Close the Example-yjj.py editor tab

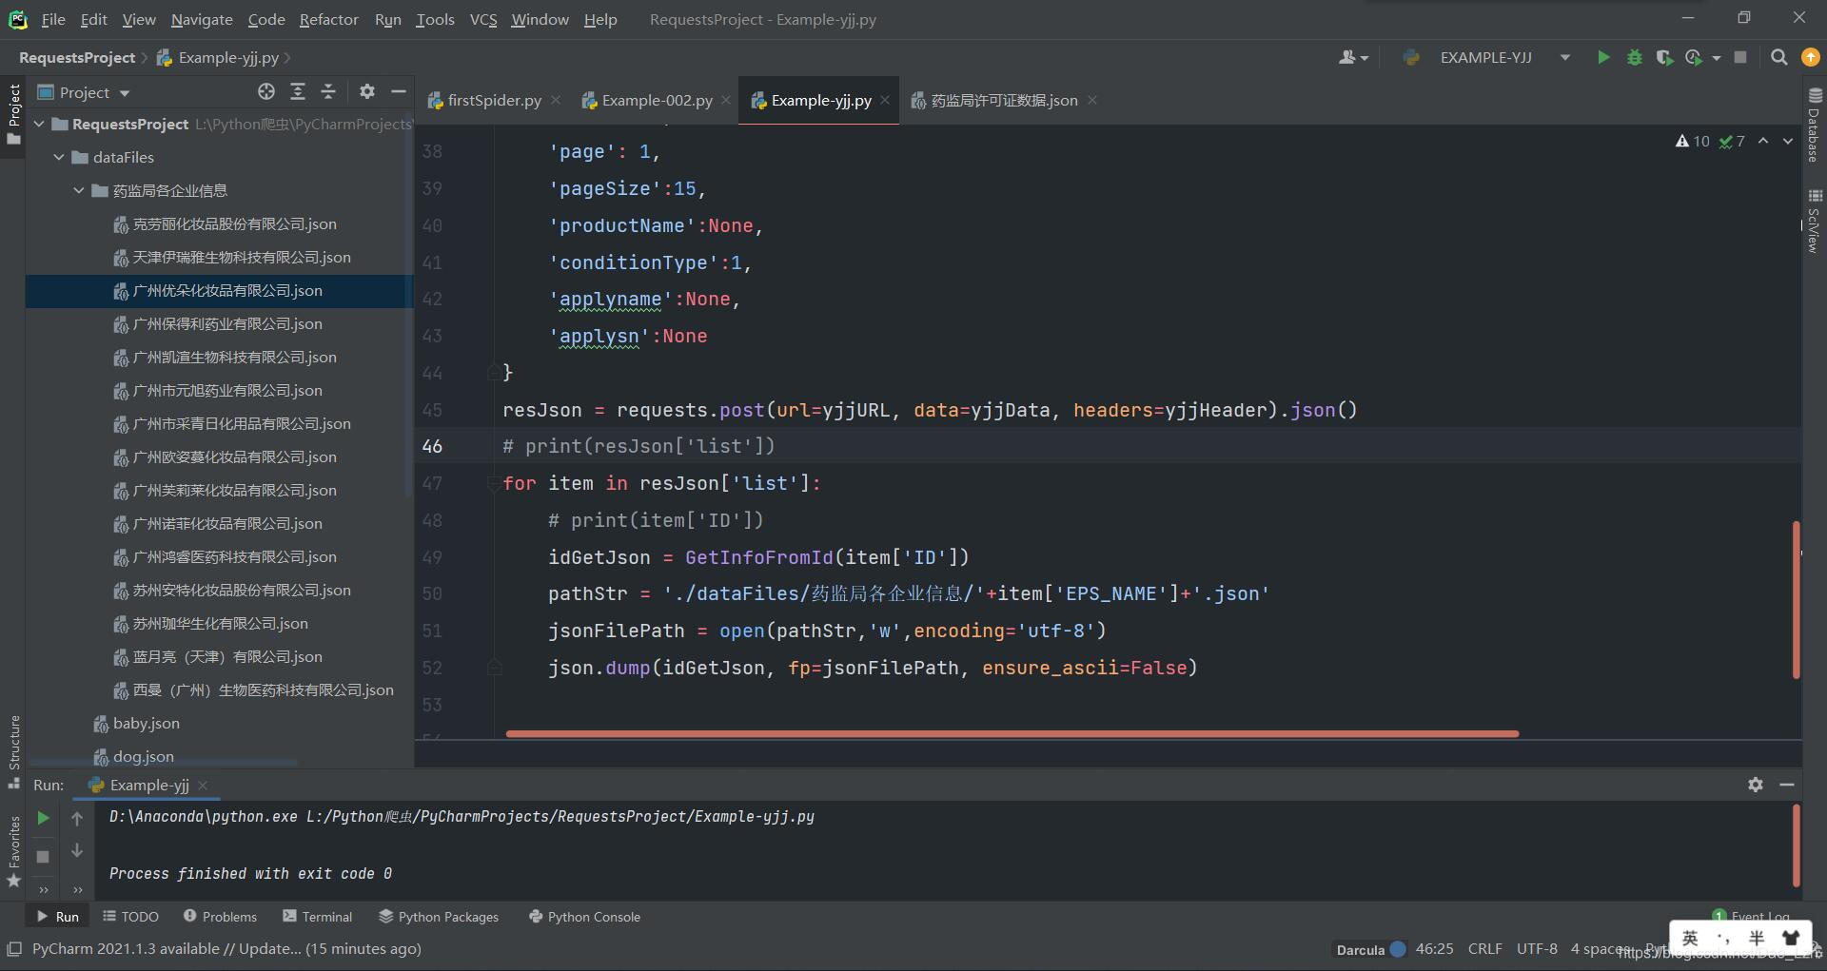[885, 100]
